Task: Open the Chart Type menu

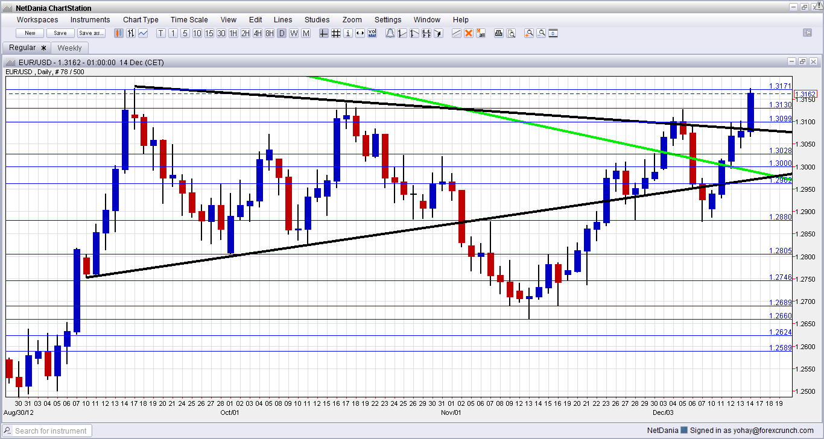Action: tap(141, 20)
